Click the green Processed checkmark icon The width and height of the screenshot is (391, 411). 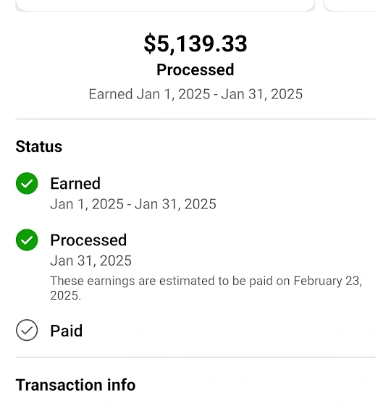(x=27, y=240)
